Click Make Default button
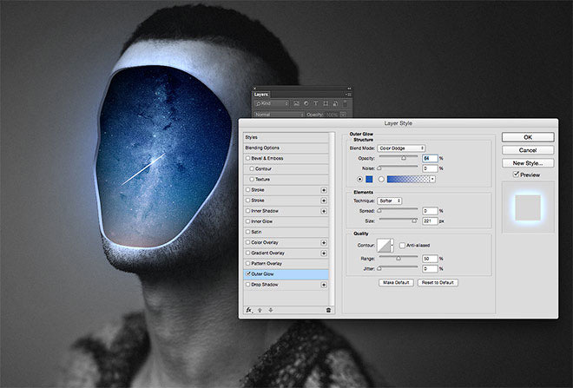The image size is (573, 388). [396, 283]
